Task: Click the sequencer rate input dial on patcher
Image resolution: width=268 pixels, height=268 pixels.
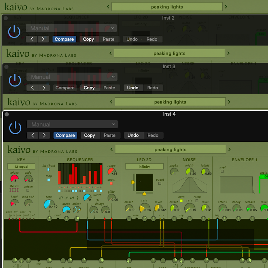Action: [49, 219]
